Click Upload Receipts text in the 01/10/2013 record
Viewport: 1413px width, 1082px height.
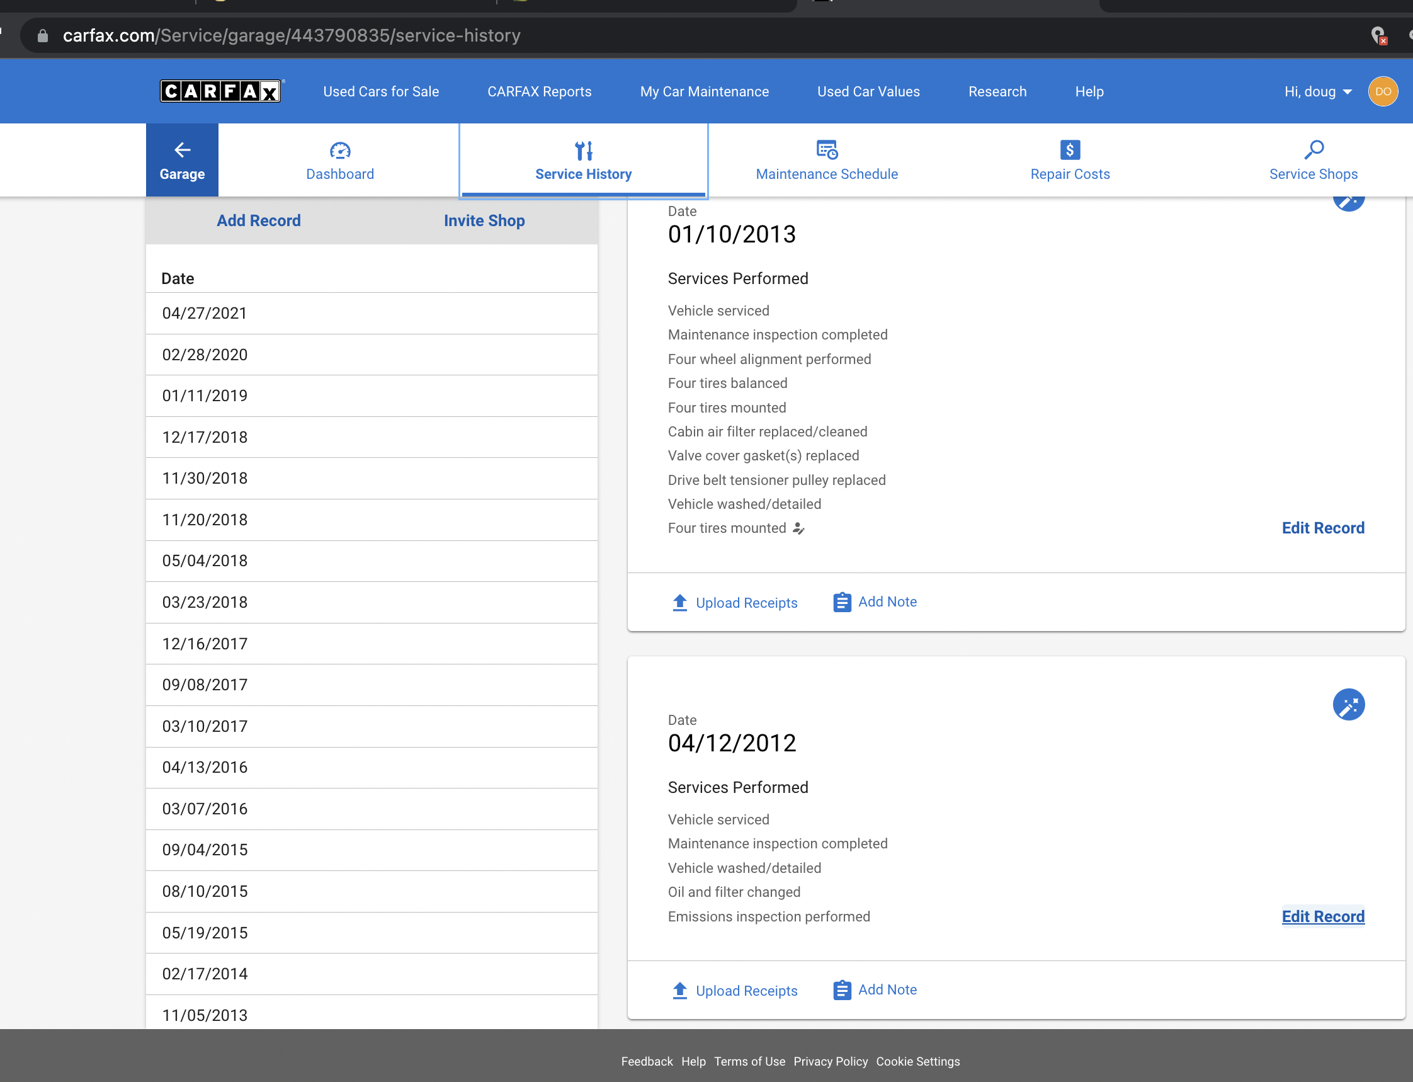pyautogui.click(x=747, y=603)
